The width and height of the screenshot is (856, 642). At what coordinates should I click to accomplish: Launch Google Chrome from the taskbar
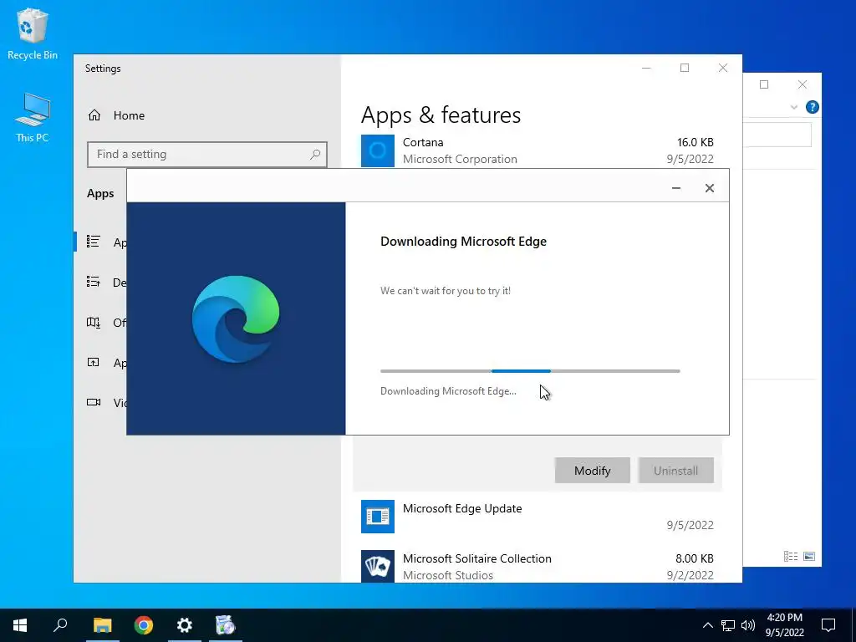pyautogui.click(x=144, y=625)
